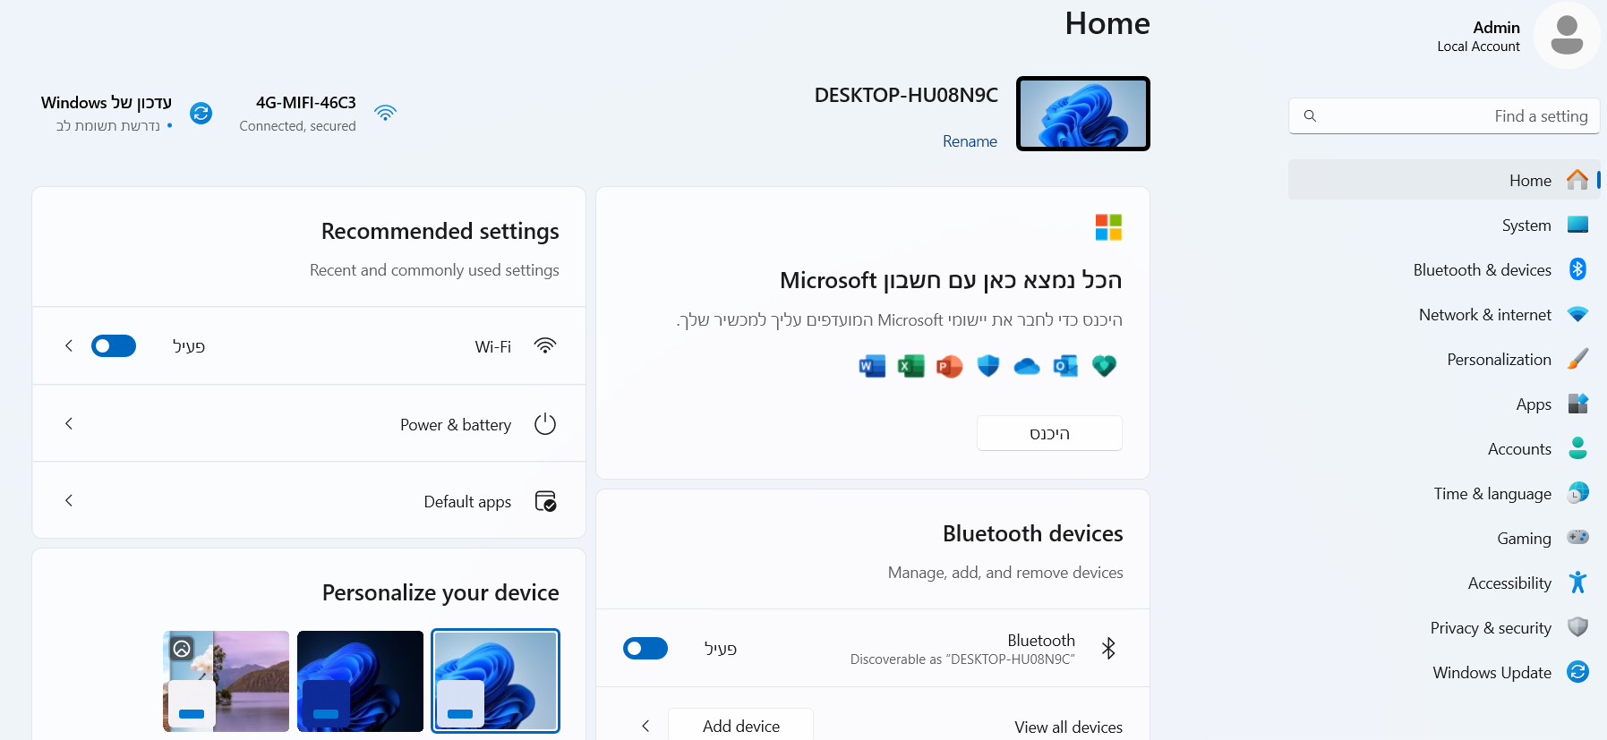Click the Accessibility figure icon
Image resolution: width=1607 pixels, height=740 pixels.
[1577, 583]
